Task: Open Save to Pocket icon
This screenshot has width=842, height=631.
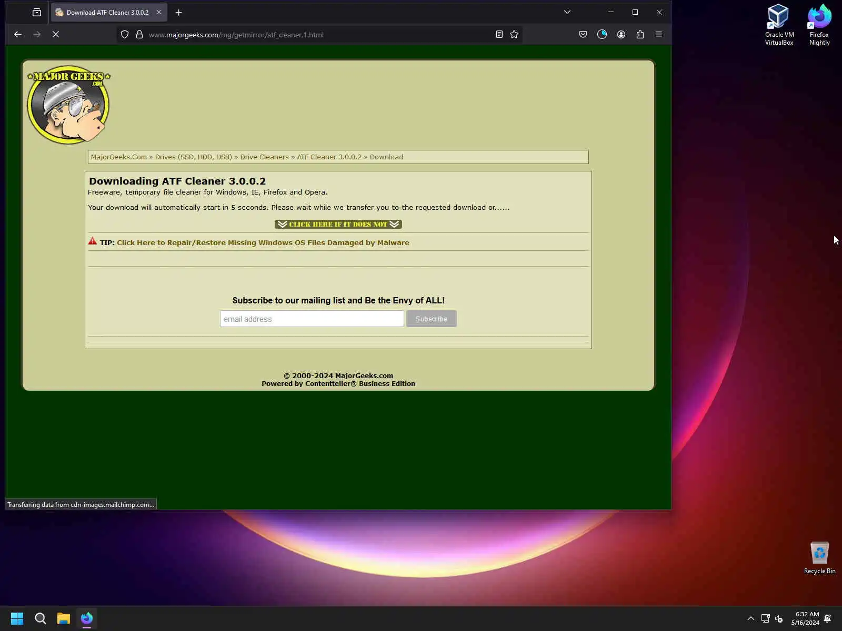Action: 583,34
